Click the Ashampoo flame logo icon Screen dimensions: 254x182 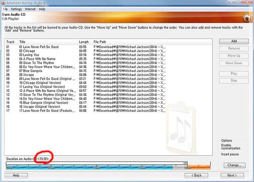[x=246, y=18]
